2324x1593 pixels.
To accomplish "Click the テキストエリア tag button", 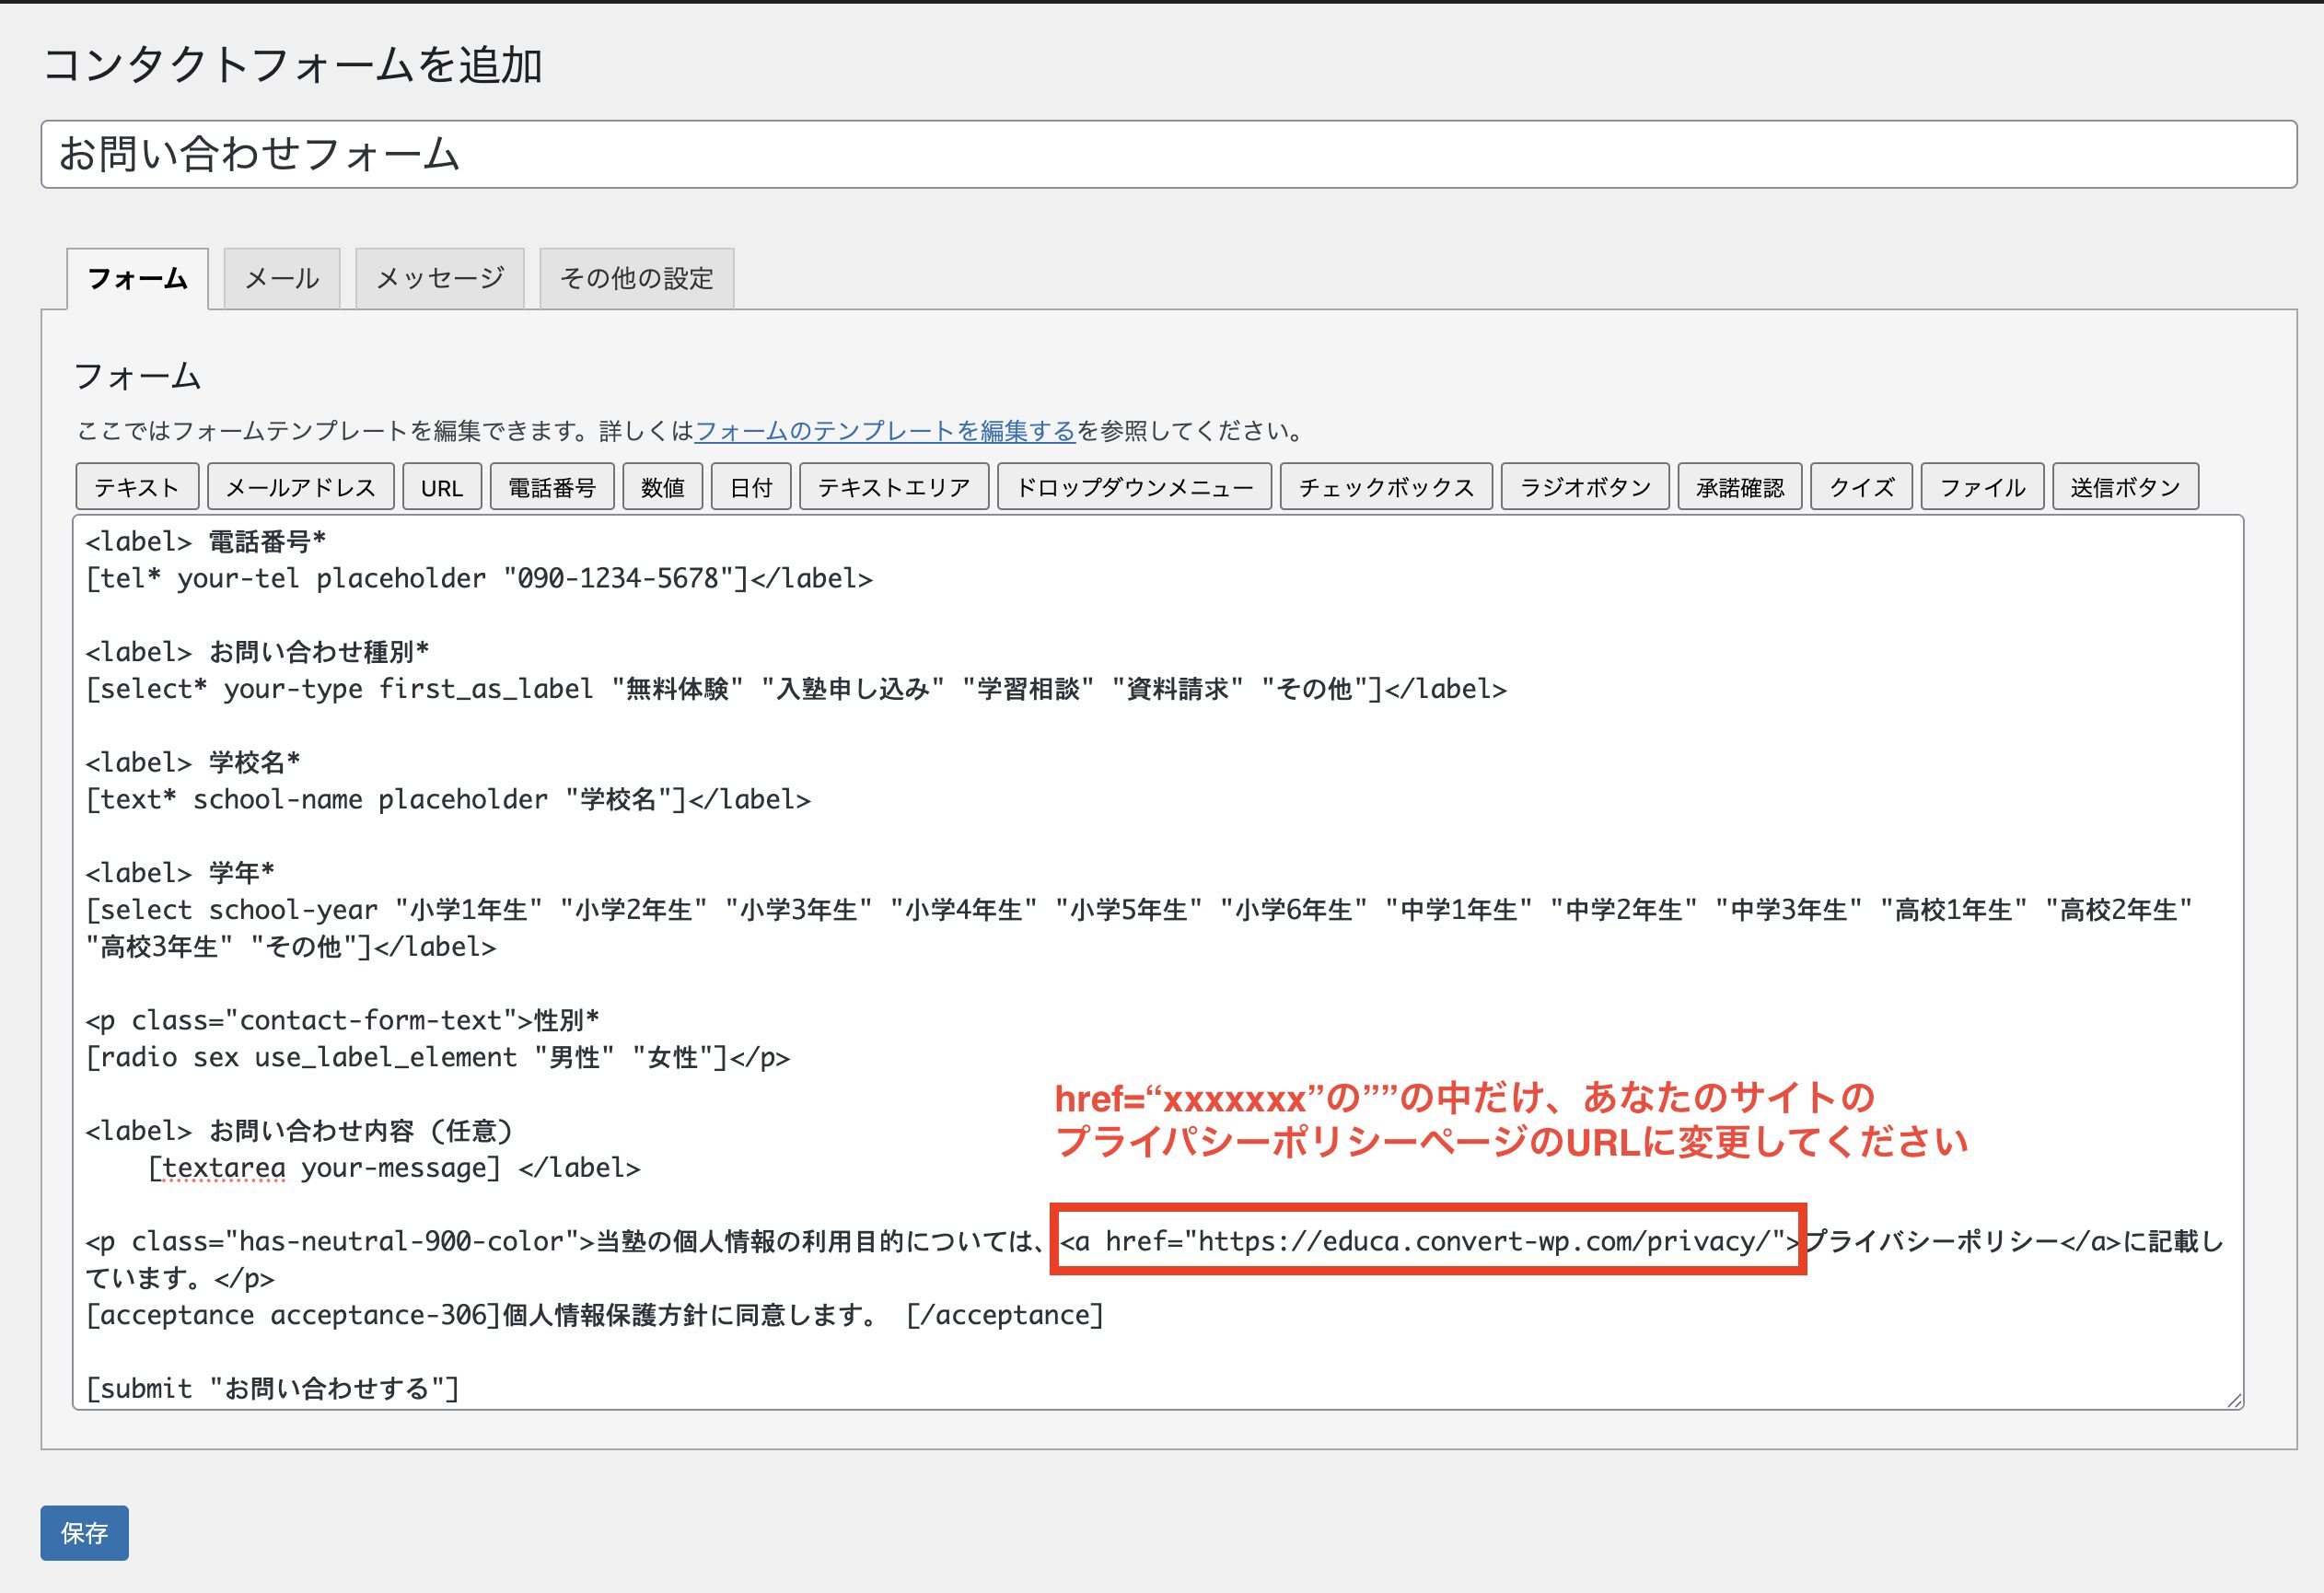I will point(893,487).
